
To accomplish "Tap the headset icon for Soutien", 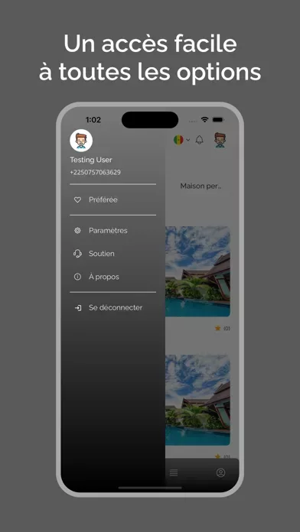I will coord(77,254).
